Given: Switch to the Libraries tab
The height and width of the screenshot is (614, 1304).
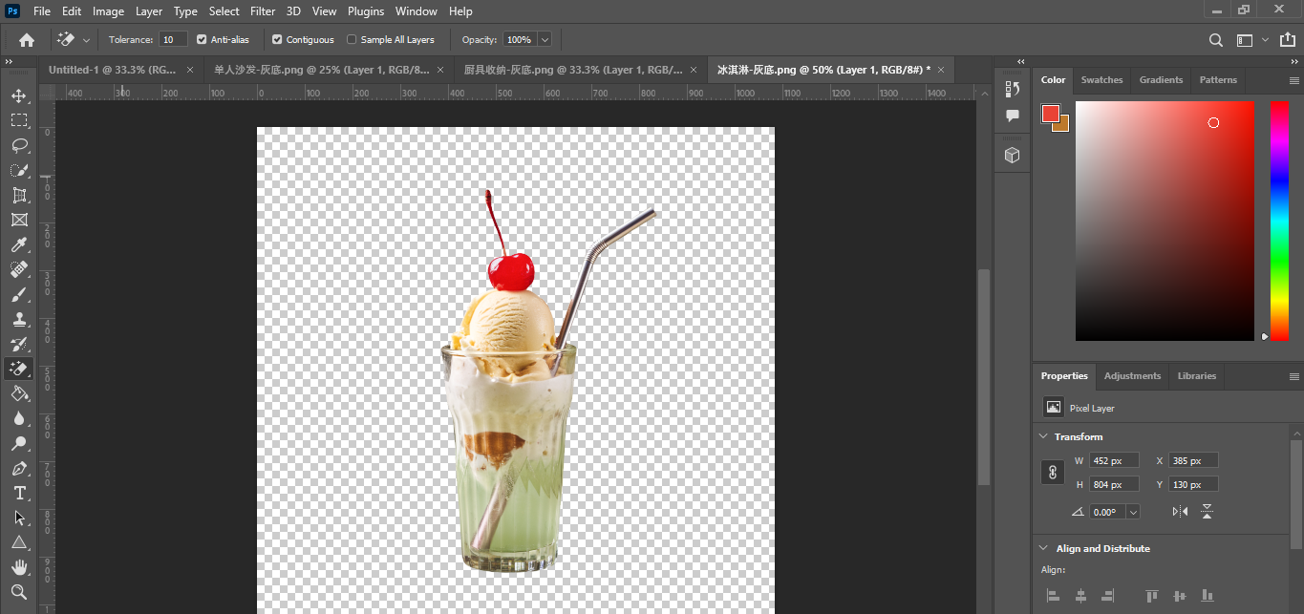Looking at the screenshot, I should tap(1196, 376).
